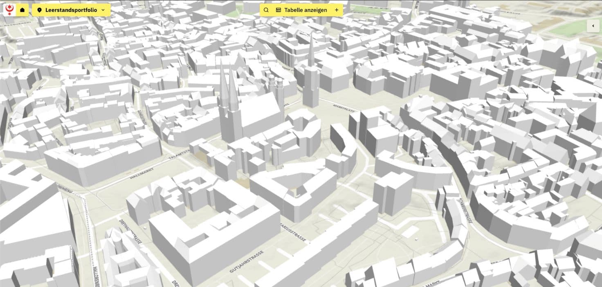Screen dimensions: 602x287
Task: Open search with the magnifying glass icon
Action: (266, 10)
